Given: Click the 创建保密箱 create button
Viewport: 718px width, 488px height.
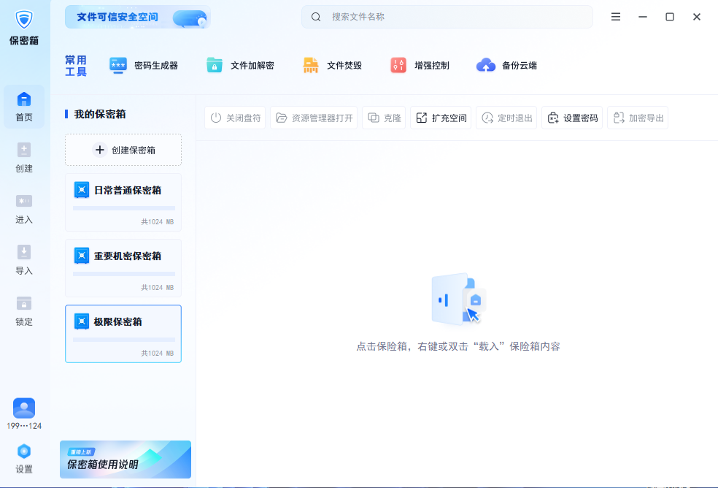Looking at the screenshot, I should pos(123,150).
